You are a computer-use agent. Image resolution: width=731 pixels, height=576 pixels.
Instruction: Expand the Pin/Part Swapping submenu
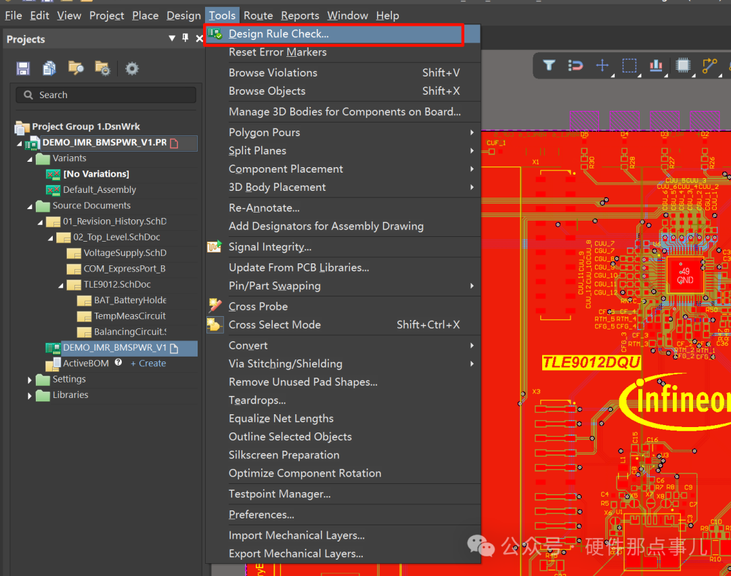pyautogui.click(x=342, y=286)
